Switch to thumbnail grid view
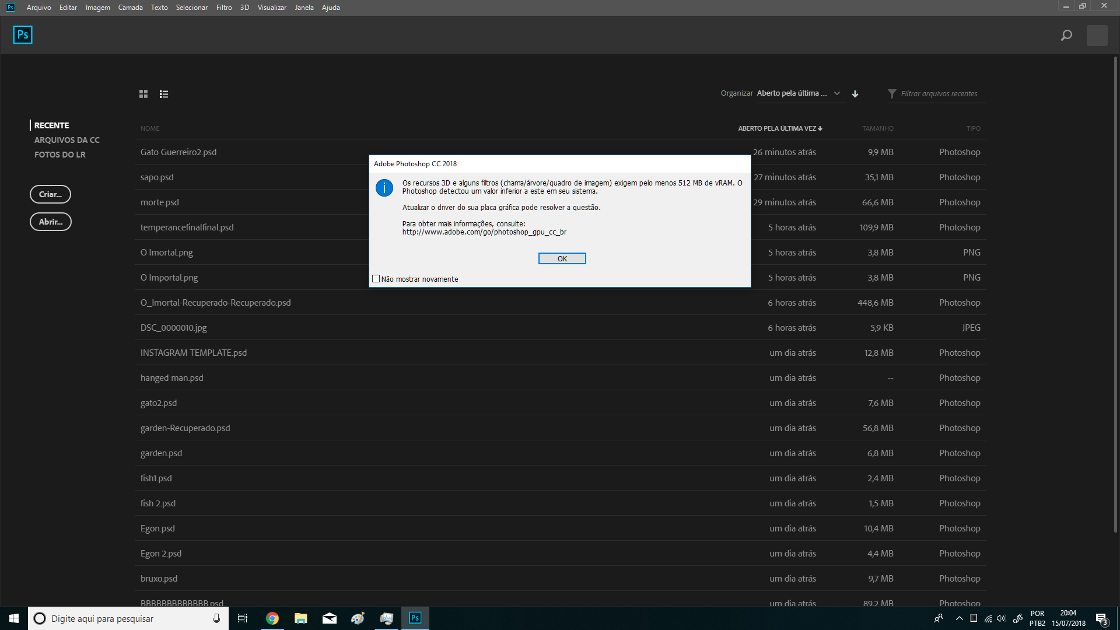The height and width of the screenshot is (630, 1120). [x=143, y=94]
